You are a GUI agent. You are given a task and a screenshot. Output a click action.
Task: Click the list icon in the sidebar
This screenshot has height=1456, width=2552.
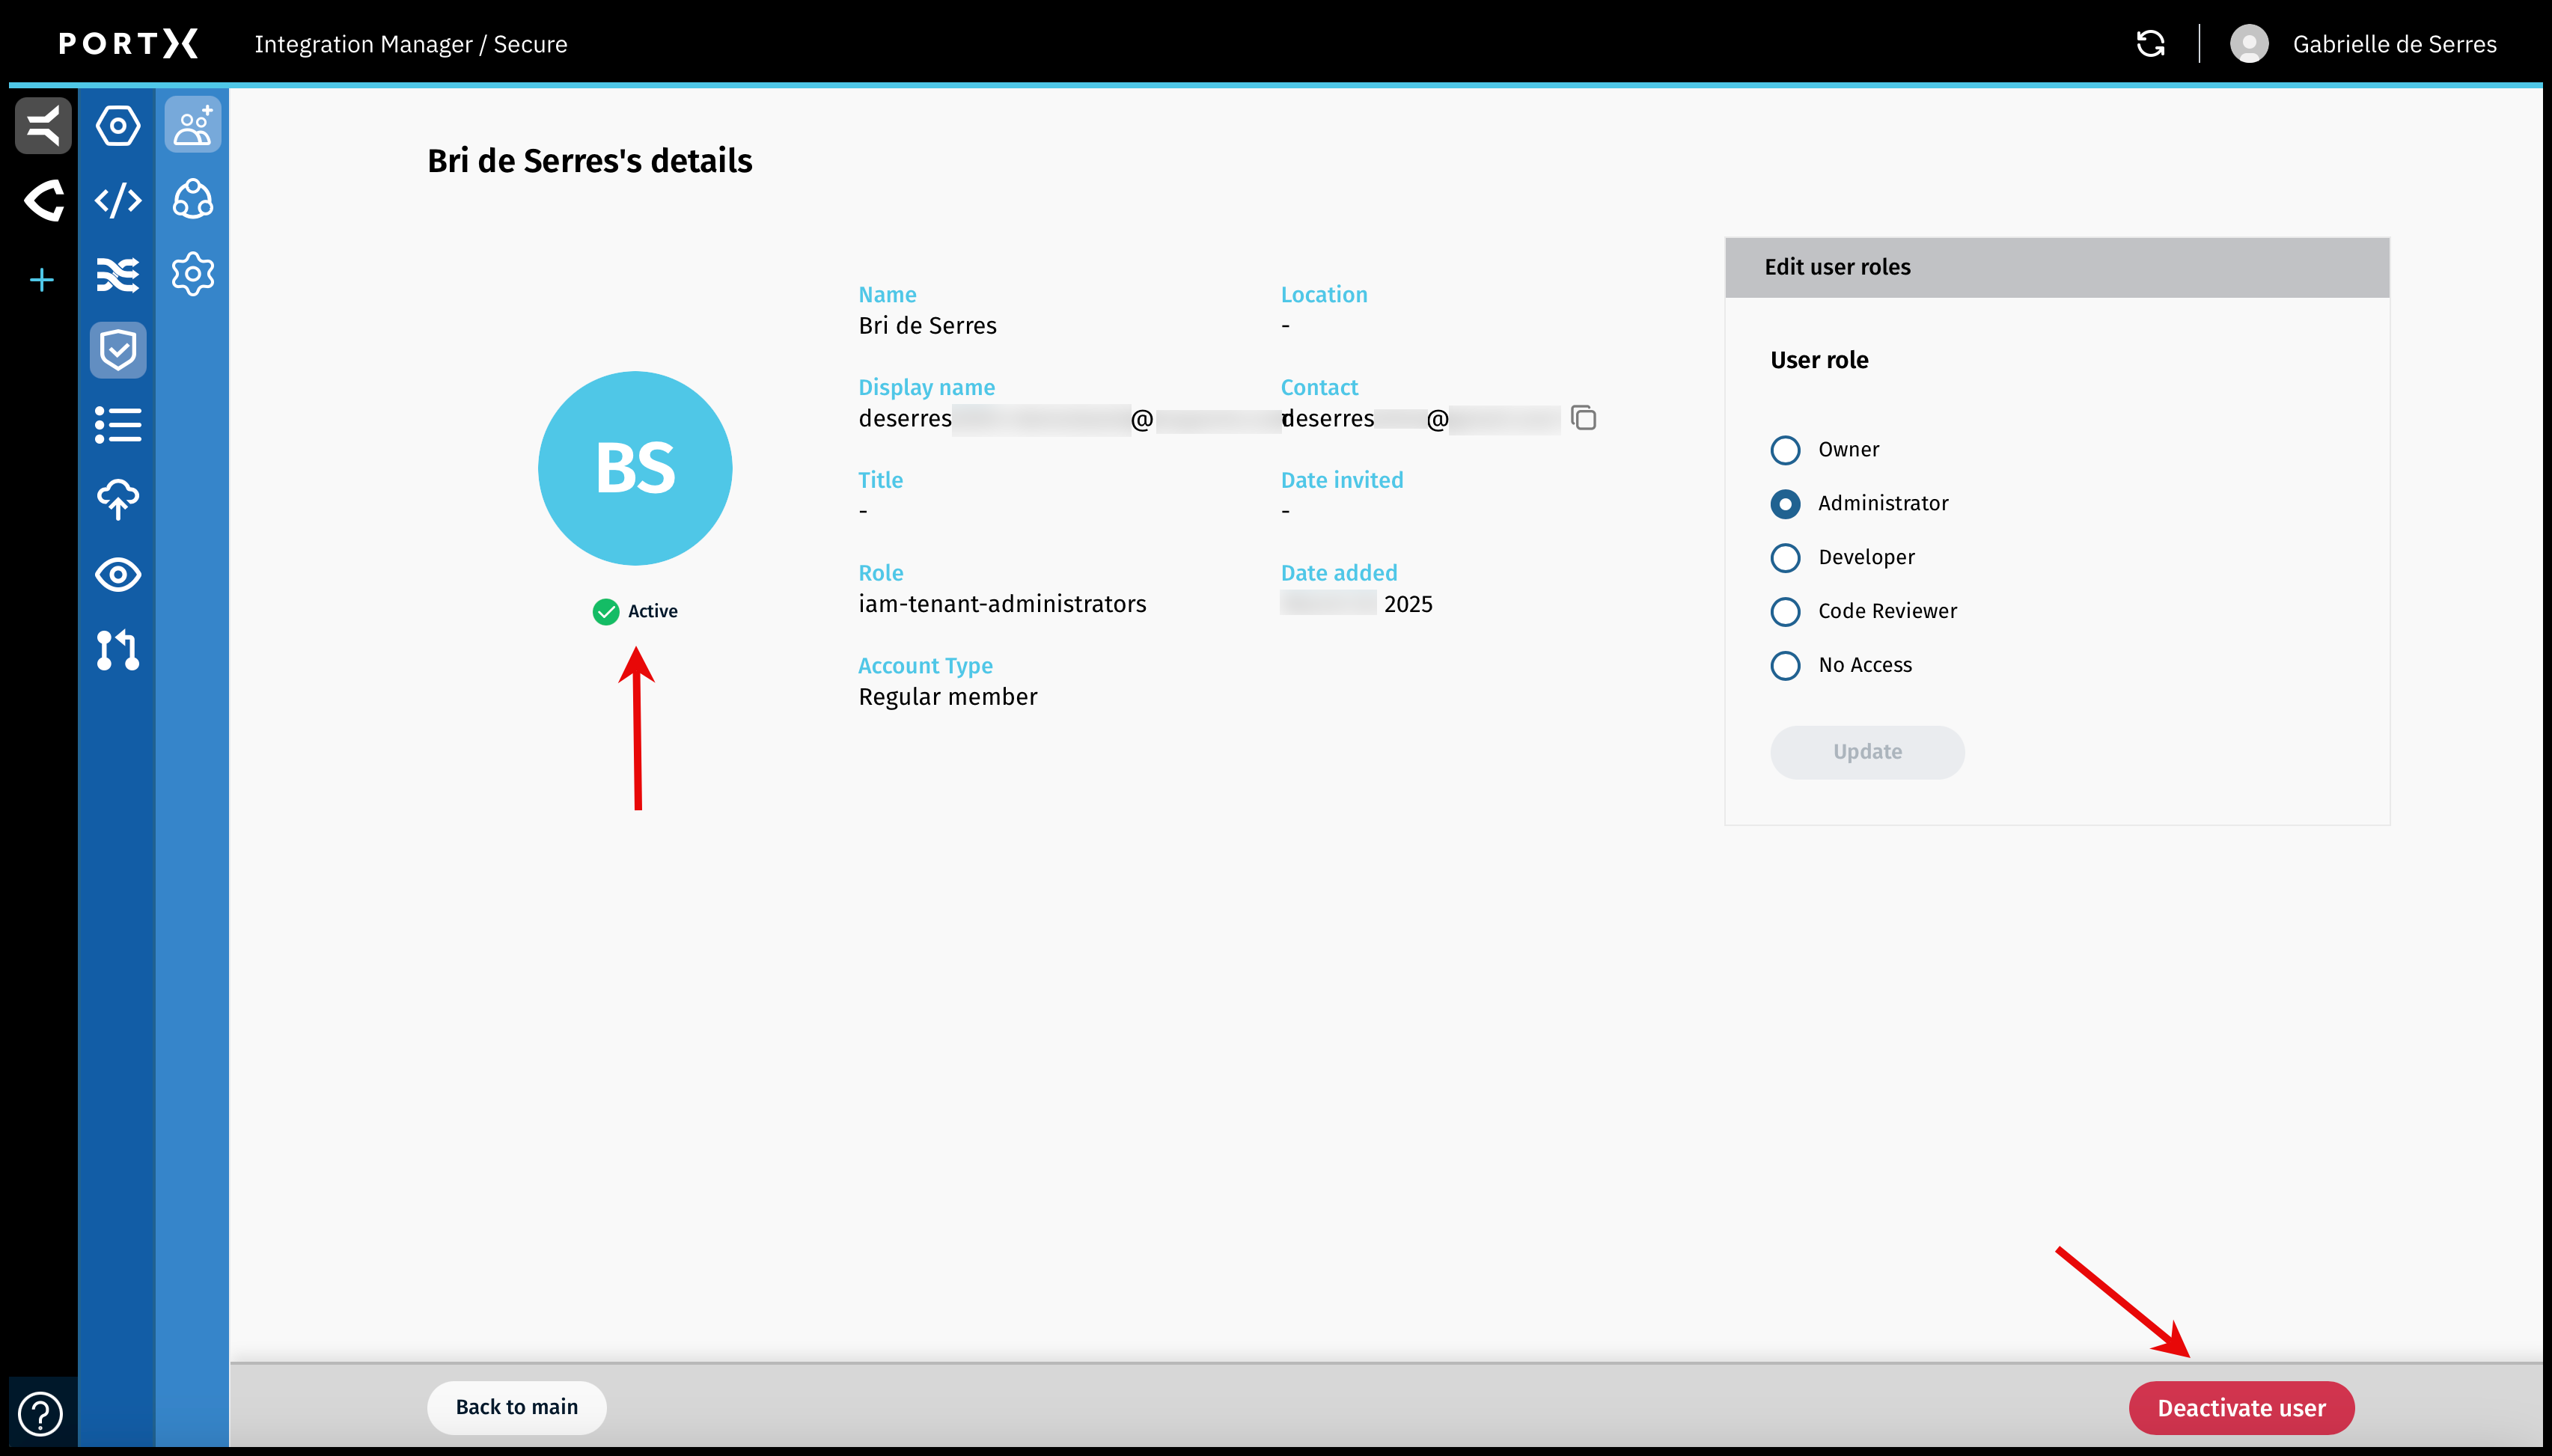click(x=118, y=425)
